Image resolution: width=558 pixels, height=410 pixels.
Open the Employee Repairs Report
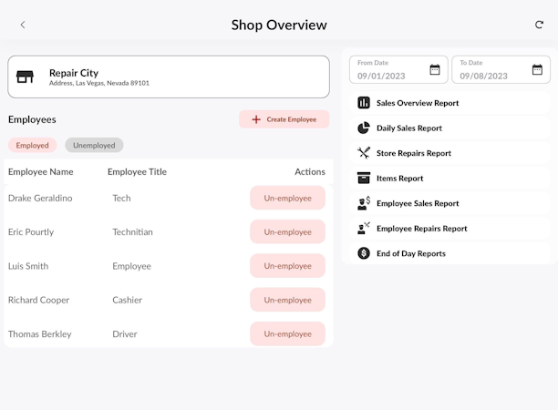[421, 229]
